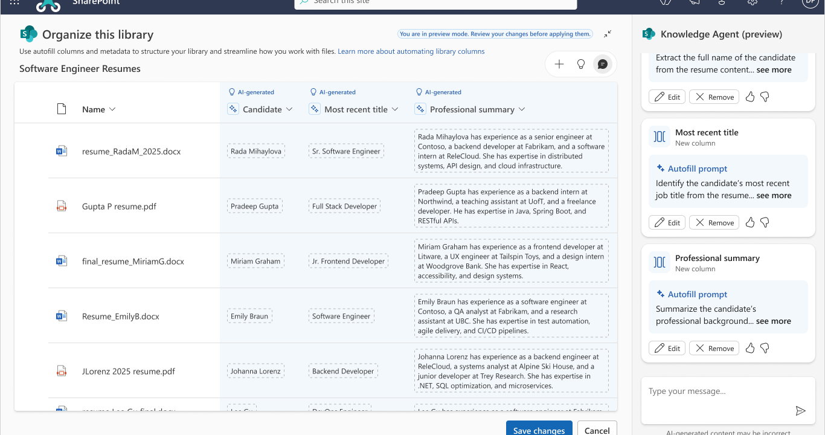Remove the Most recent title column
Viewport: 825px width, 435px height.
tap(714, 222)
